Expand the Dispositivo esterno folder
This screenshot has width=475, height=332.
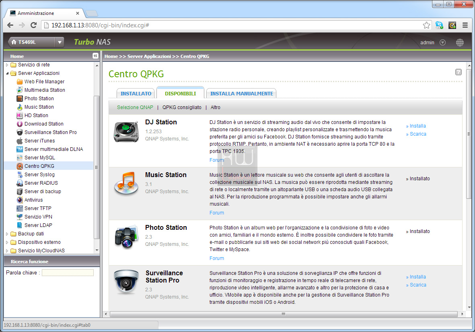[x=7, y=242]
